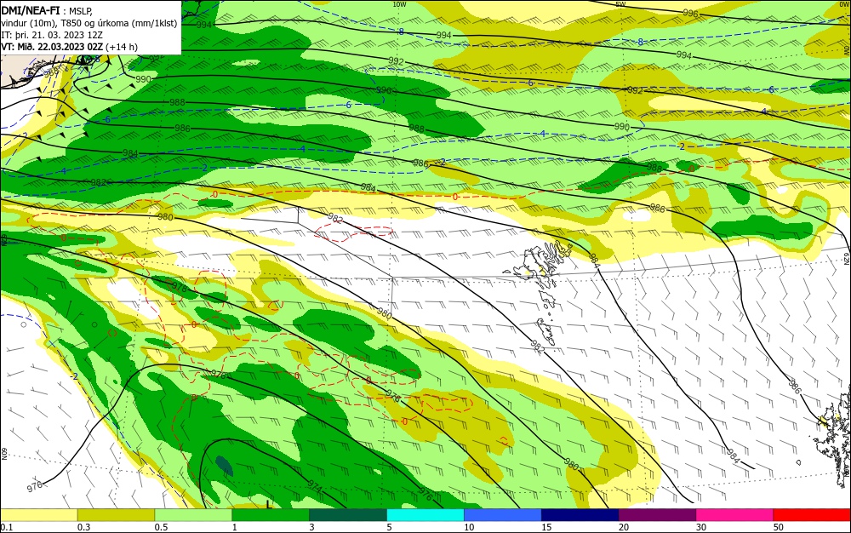
Task: Click the pink 30 mm legend swatch
Action: coord(734,515)
